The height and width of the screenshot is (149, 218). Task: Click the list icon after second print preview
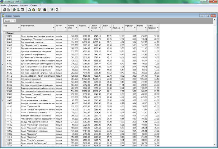[22, 10]
